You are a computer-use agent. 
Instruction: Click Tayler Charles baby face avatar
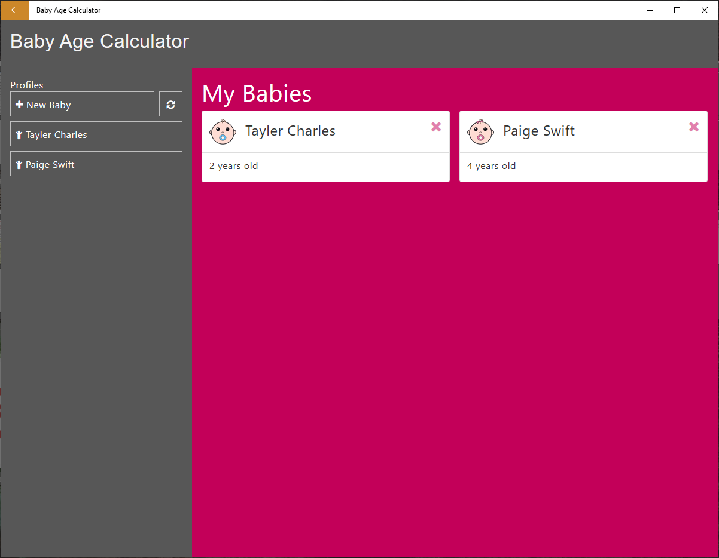[x=223, y=131]
